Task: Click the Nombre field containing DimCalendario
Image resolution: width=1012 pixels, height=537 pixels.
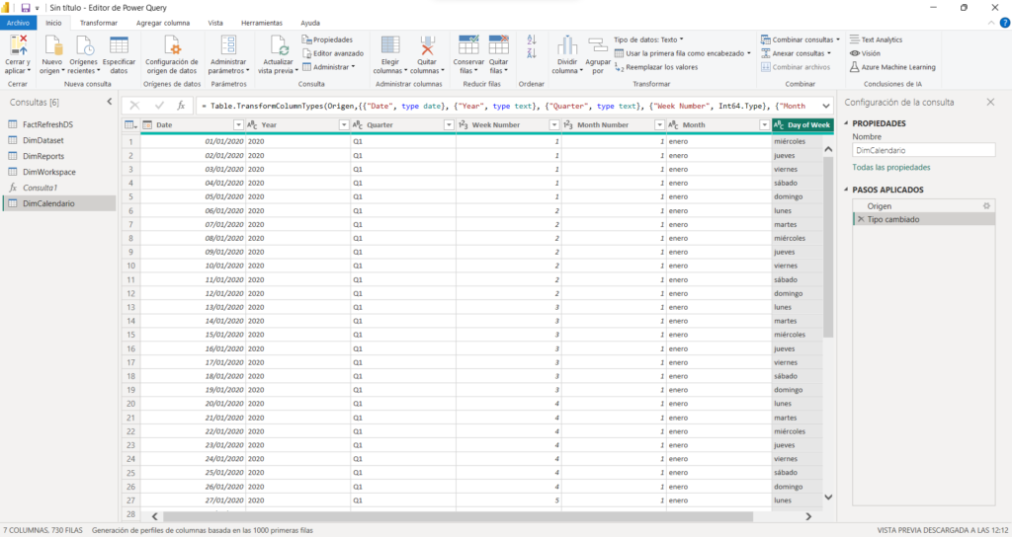Action: point(922,150)
